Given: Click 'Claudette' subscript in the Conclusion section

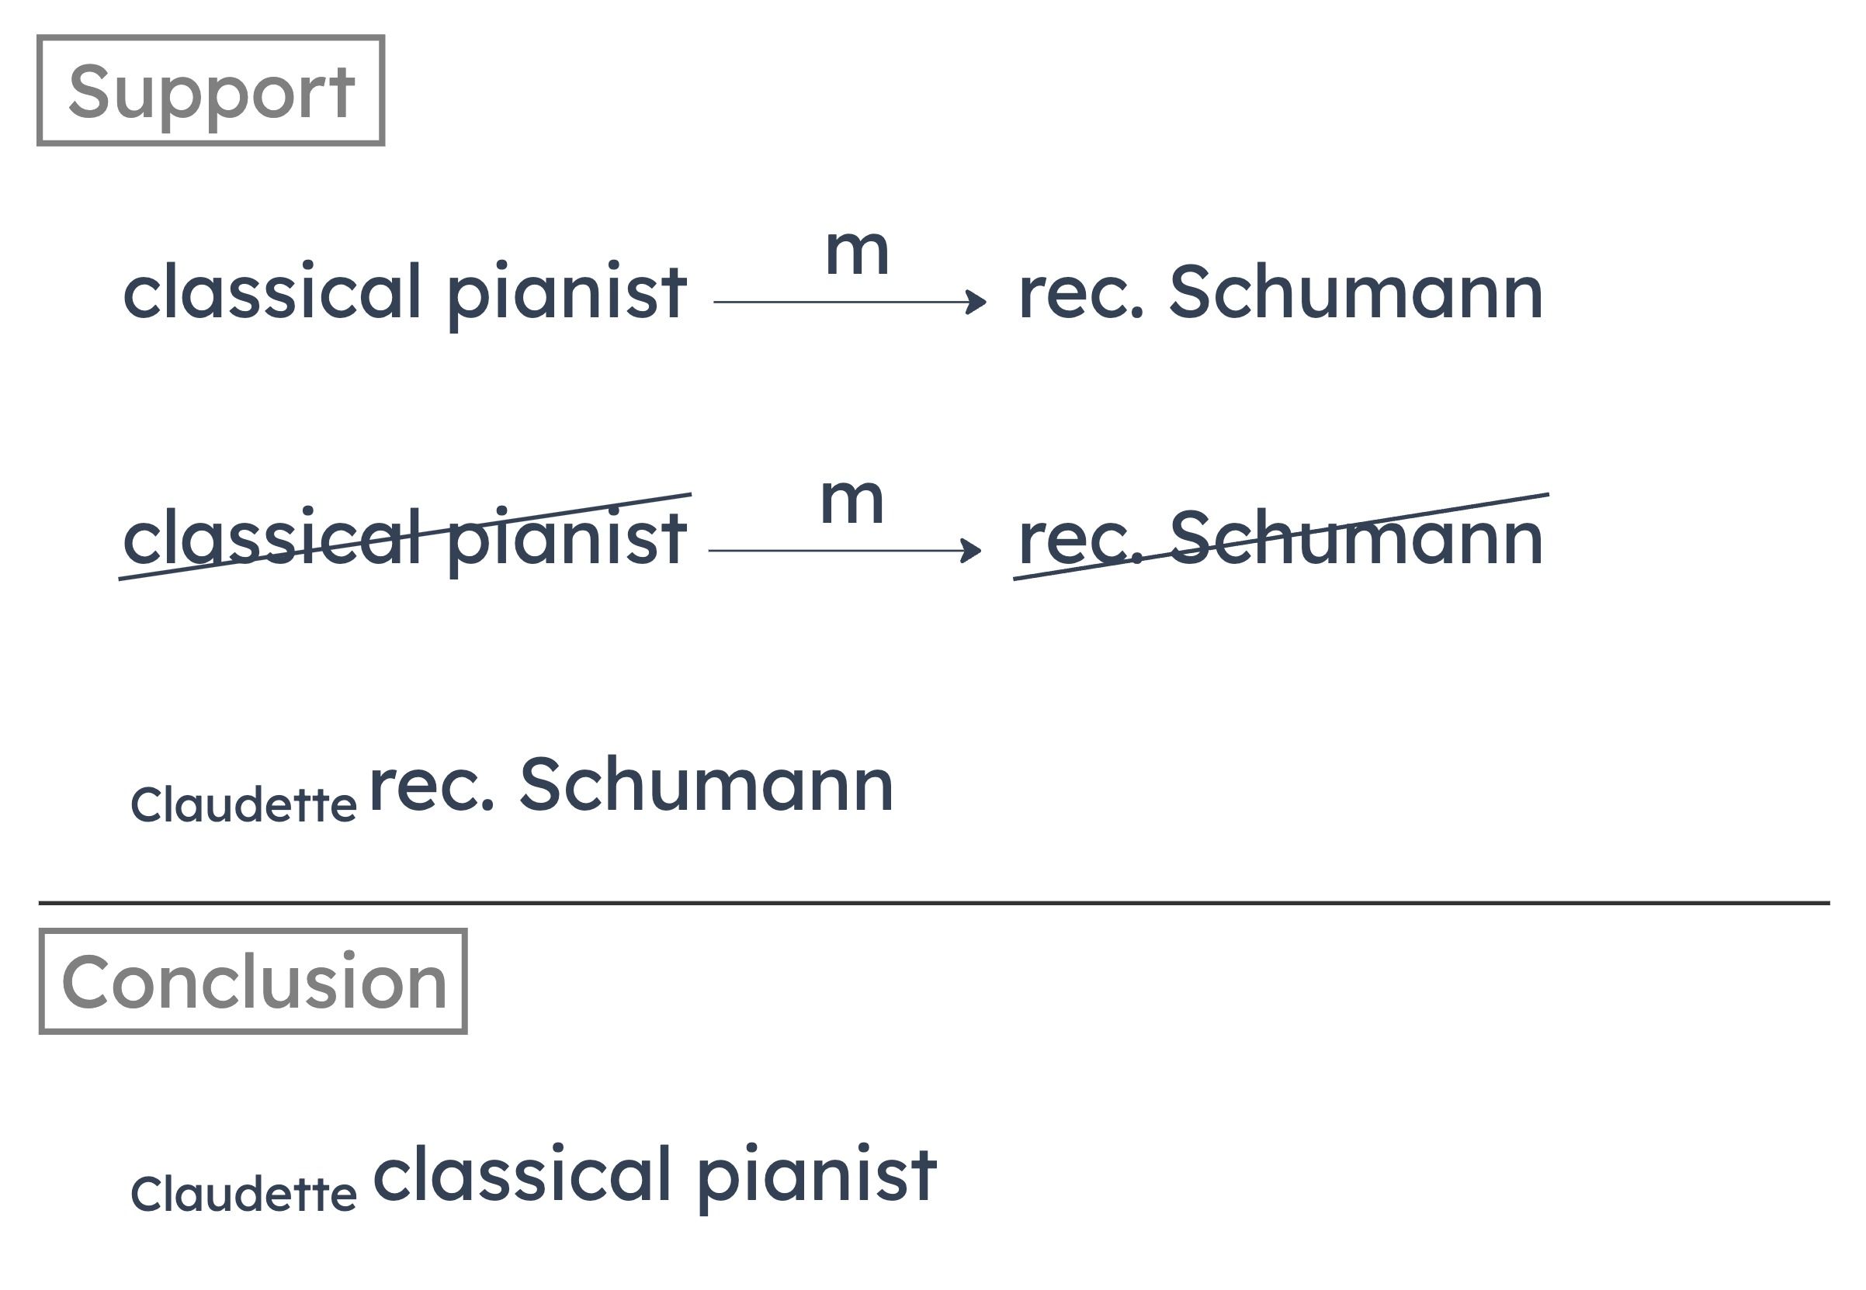Looking at the screenshot, I should [x=244, y=1194].
